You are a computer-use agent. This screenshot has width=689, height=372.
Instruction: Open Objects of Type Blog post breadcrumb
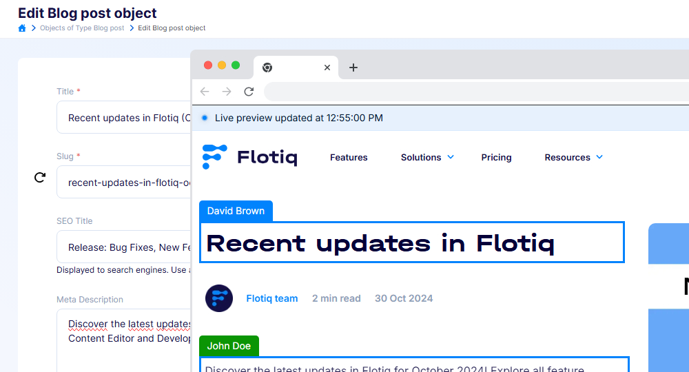pos(82,28)
